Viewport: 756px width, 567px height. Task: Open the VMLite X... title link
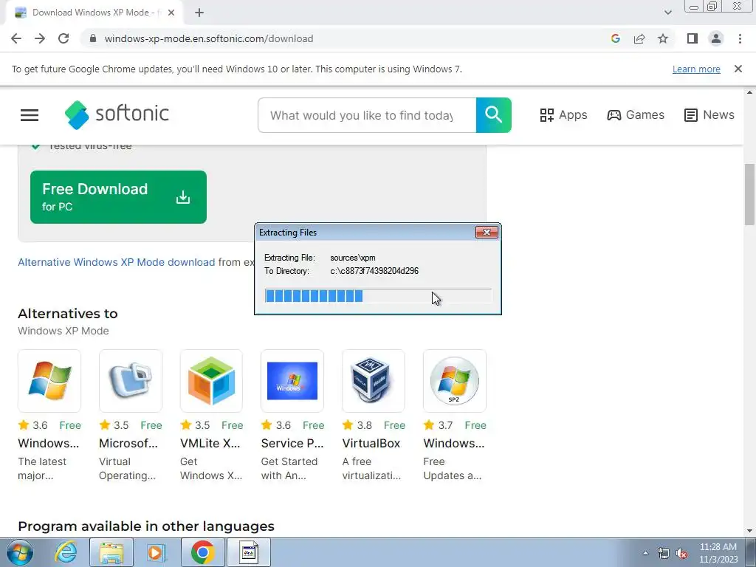[x=210, y=443]
